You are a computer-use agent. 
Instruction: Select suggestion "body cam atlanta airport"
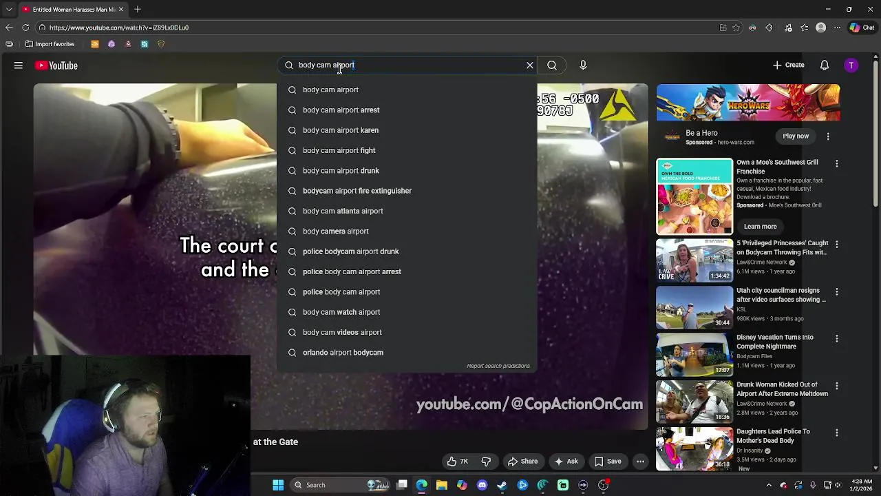point(407,211)
